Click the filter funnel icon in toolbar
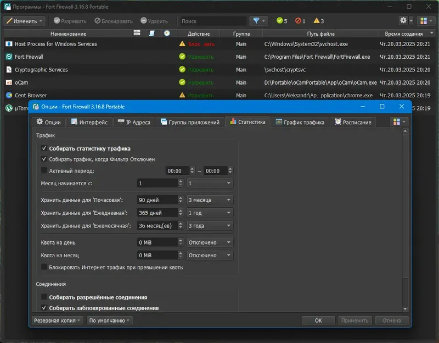The height and width of the screenshot is (343, 439). 256,21
